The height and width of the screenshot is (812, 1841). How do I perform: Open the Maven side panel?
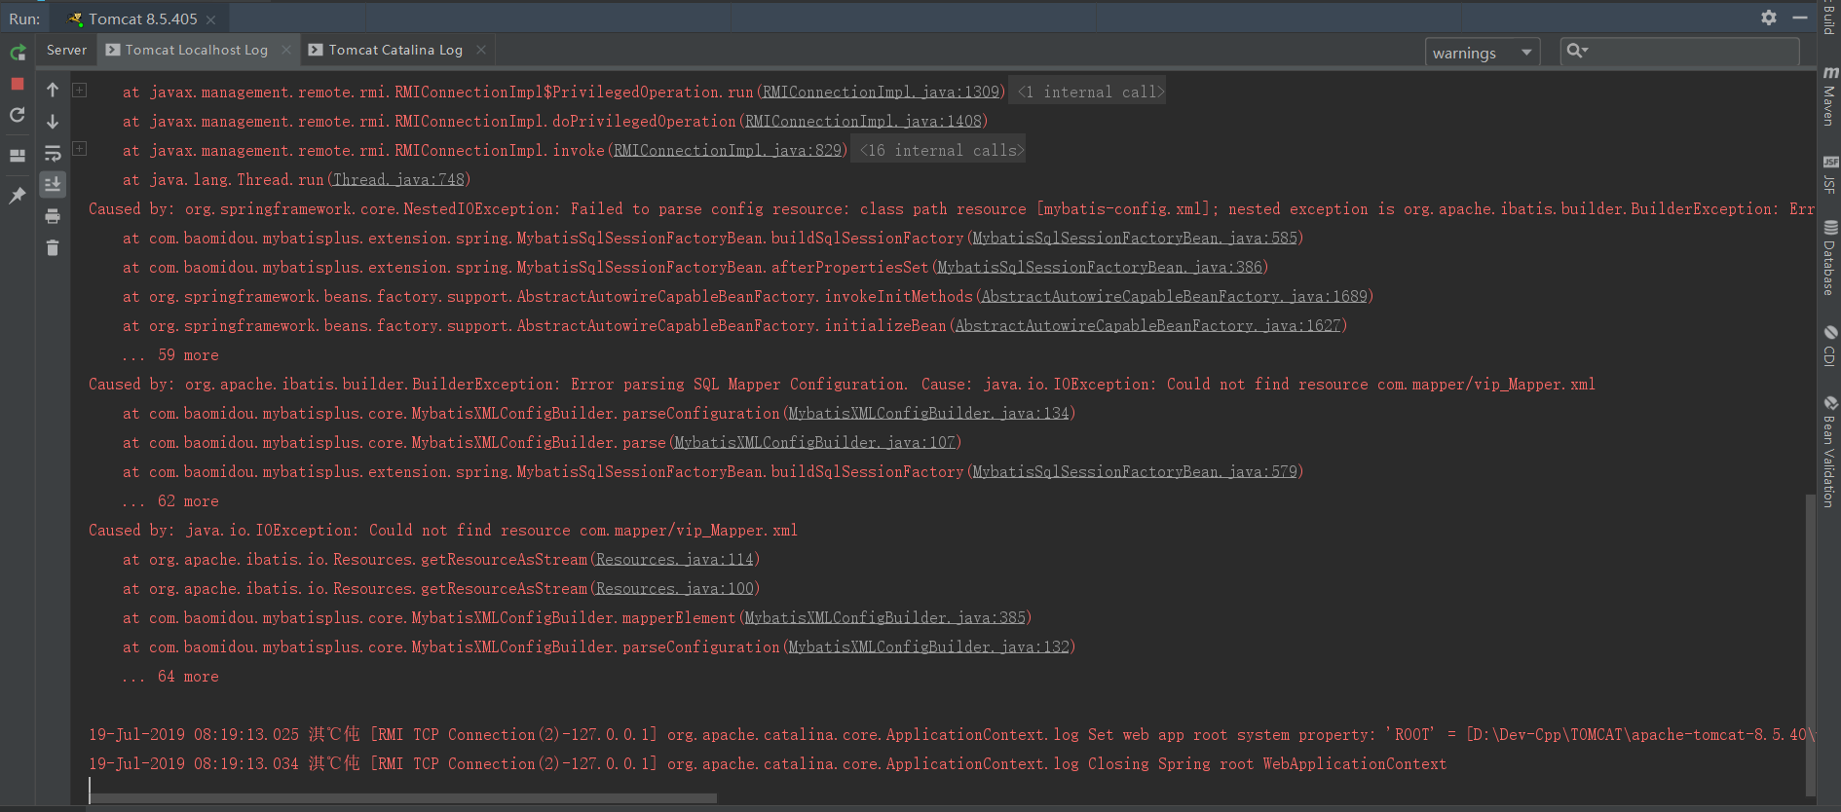pyautogui.click(x=1829, y=96)
